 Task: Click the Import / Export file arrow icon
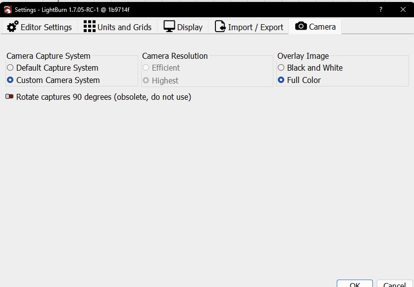point(220,27)
